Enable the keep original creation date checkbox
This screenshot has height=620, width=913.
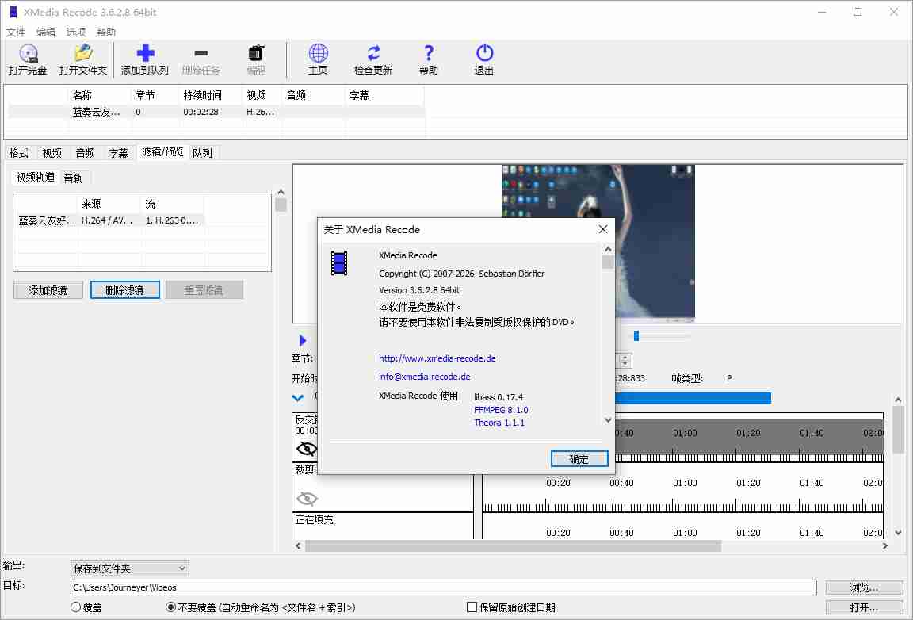click(x=472, y=607)
